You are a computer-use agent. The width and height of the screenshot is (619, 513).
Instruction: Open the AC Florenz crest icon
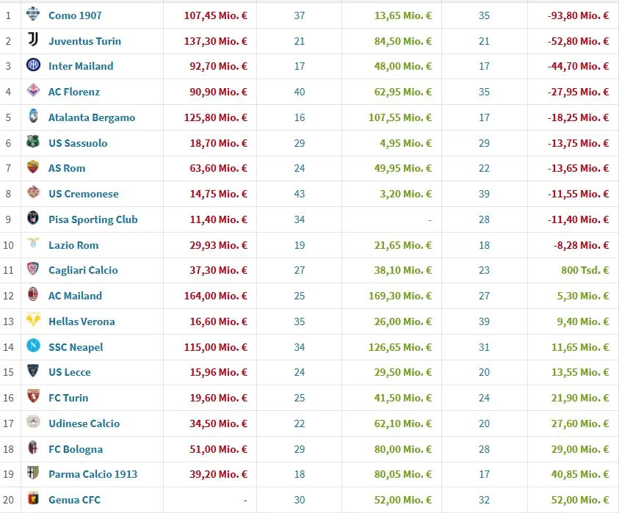33,90
